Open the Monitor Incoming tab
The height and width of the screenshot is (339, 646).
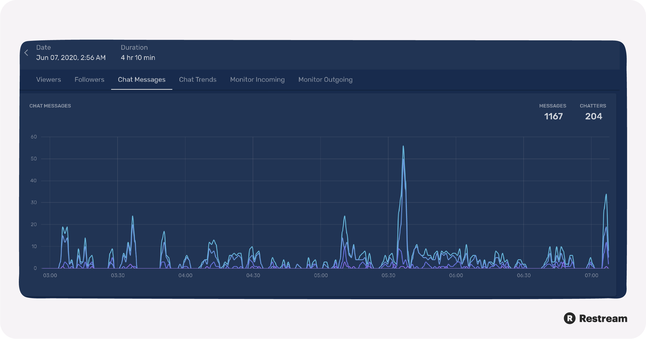257,80
